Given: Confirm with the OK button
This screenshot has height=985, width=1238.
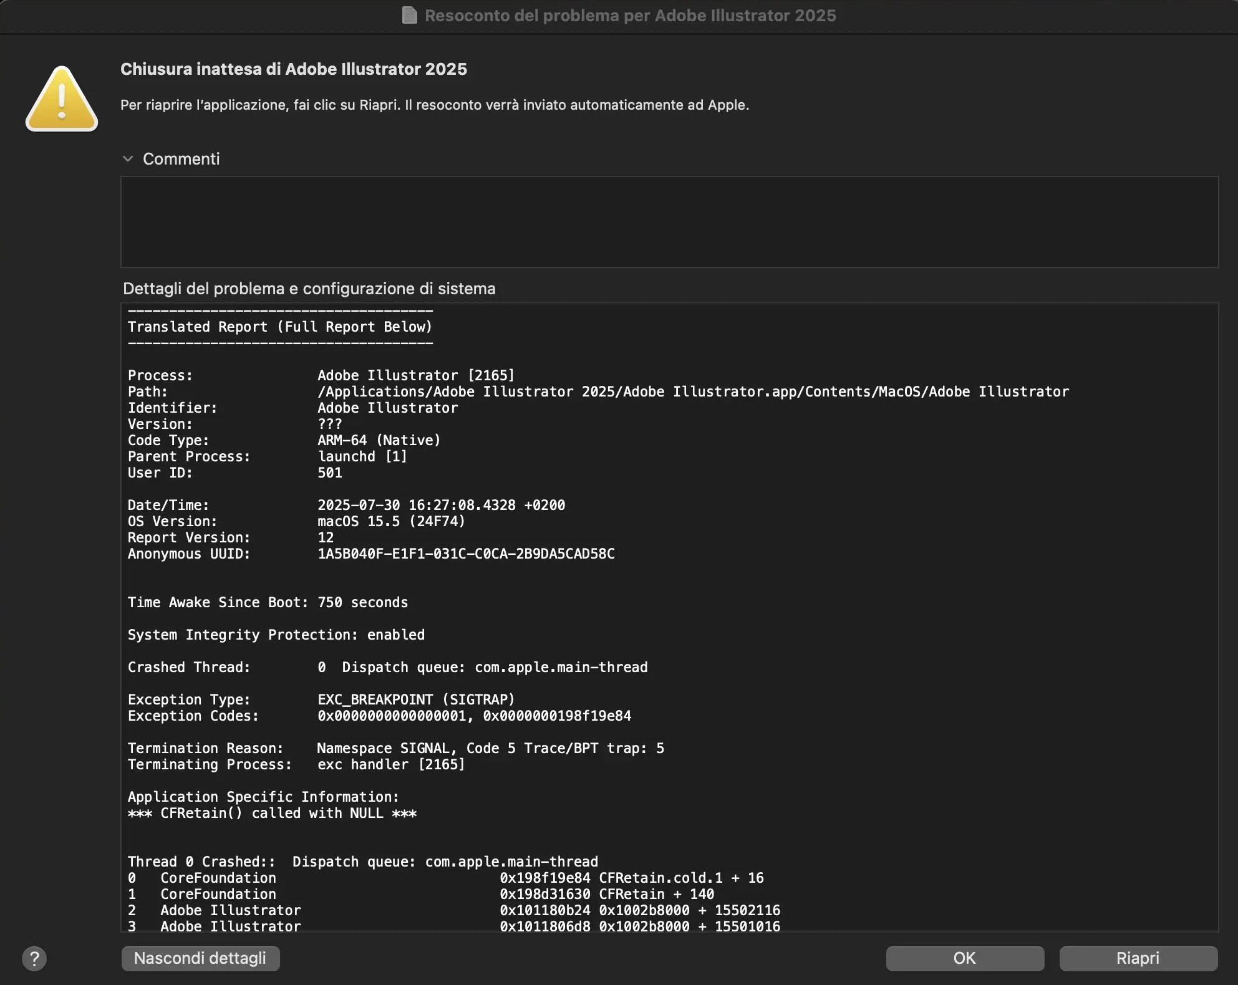Looking at the screenshot, I should 965,958.
